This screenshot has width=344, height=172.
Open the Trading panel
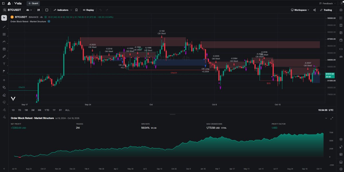point(326,10)
